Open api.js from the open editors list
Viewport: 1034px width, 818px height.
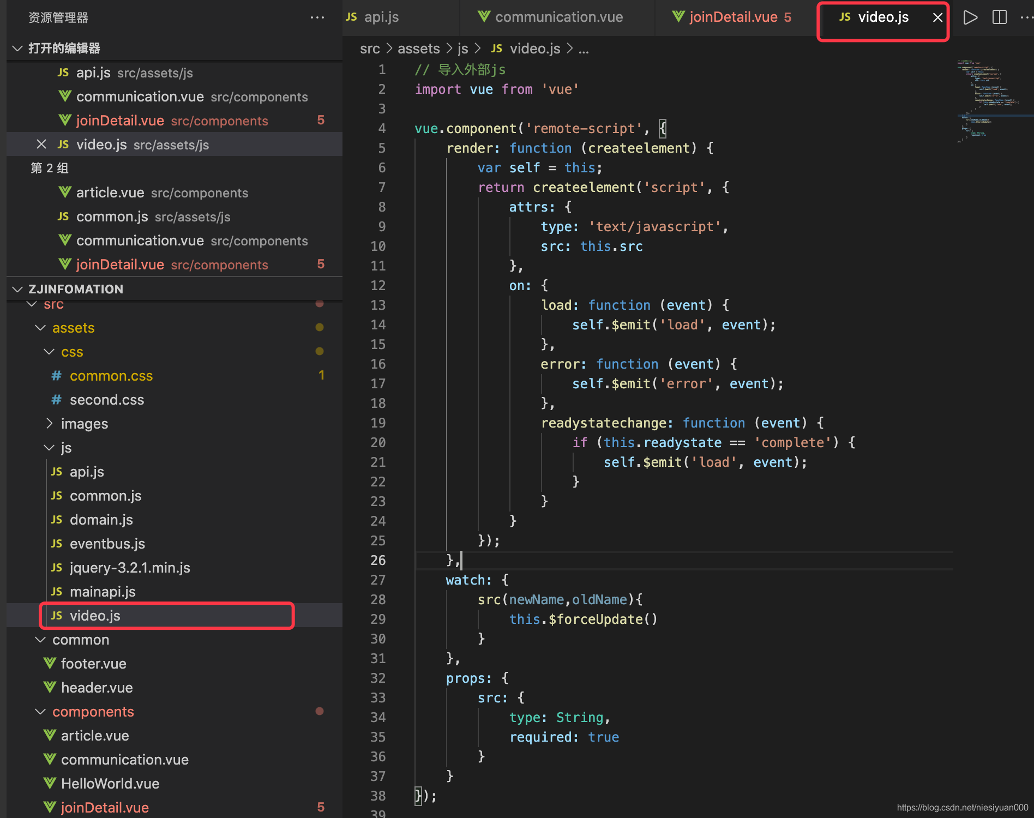[x=175, y=73]
